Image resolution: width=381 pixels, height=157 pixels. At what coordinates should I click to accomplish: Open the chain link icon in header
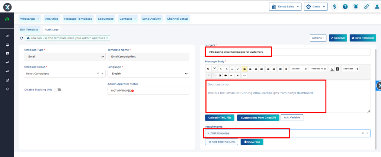click(x=366, y=7)
